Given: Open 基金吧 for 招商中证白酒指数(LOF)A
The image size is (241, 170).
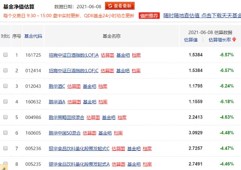Looking at the screenshot, I should tap(123, 55).
